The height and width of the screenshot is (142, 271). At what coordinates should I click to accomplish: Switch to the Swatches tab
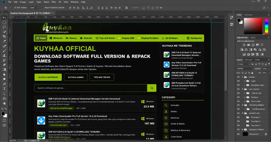click(x=248, y=15)
